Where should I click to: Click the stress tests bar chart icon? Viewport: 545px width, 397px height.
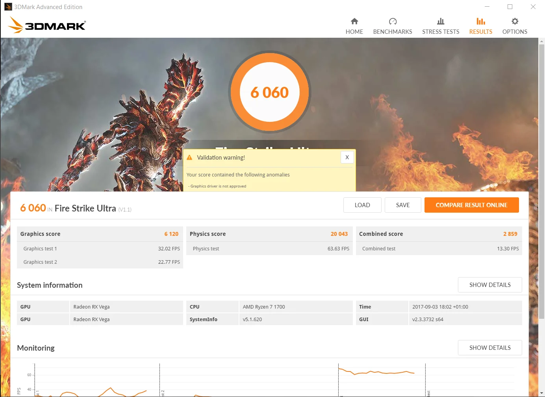tap(441, 21)
